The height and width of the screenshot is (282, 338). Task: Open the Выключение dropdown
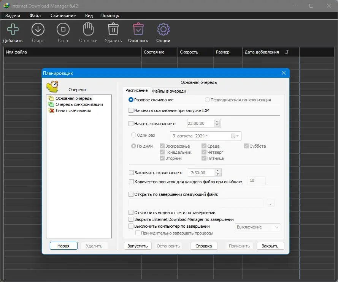click(x=257, y=227)
